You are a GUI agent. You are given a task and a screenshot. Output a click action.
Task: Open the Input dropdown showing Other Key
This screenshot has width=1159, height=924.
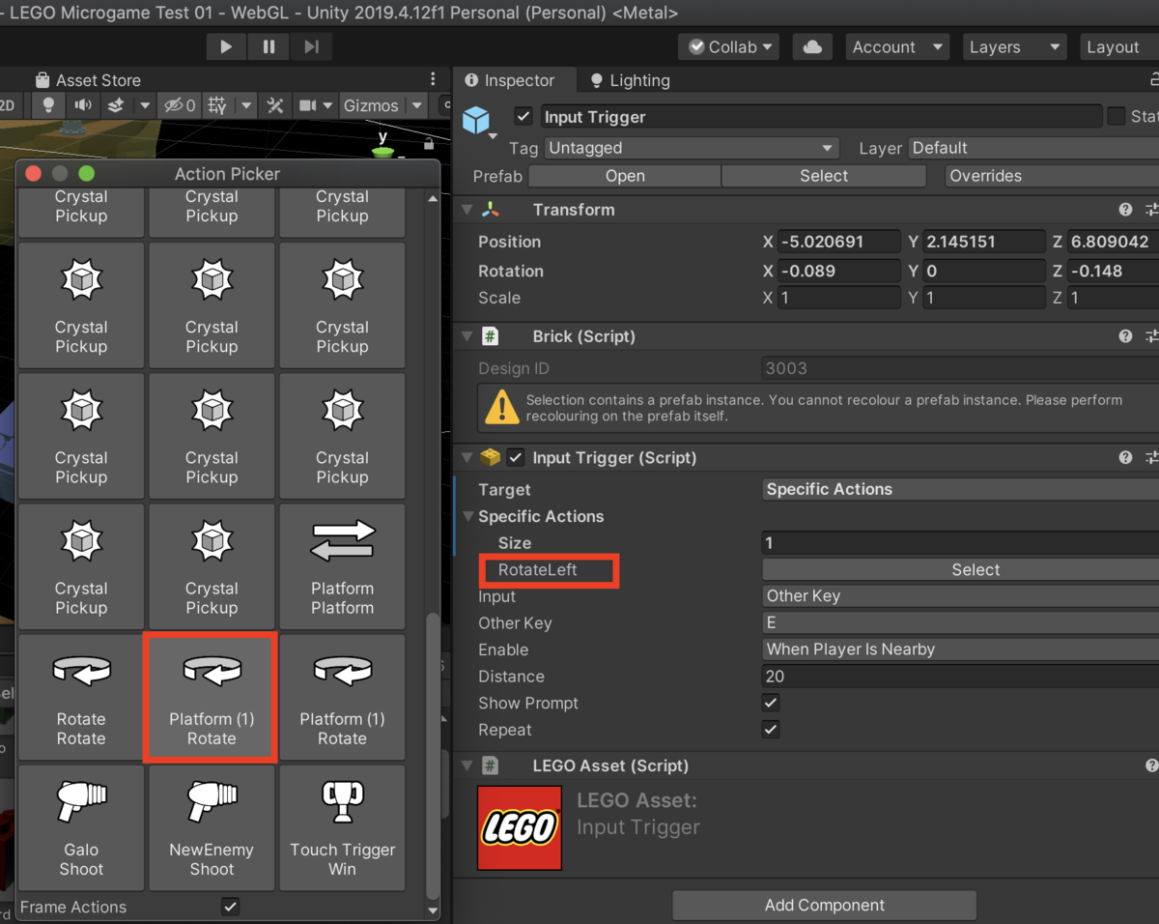(x=961, y=596)
